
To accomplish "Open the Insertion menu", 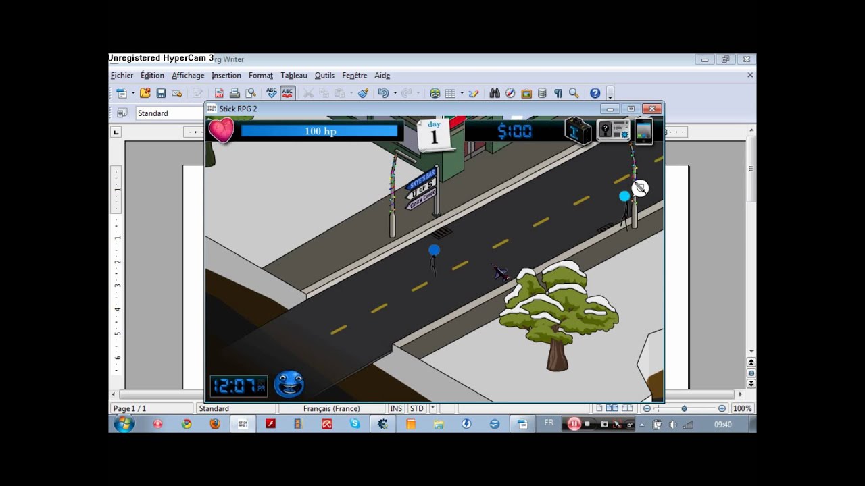I will tap(226, 76).
